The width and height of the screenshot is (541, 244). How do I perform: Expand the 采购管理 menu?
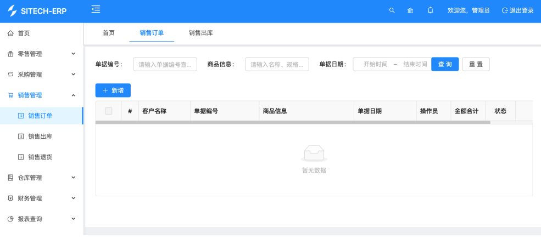[x=41, y=75]
